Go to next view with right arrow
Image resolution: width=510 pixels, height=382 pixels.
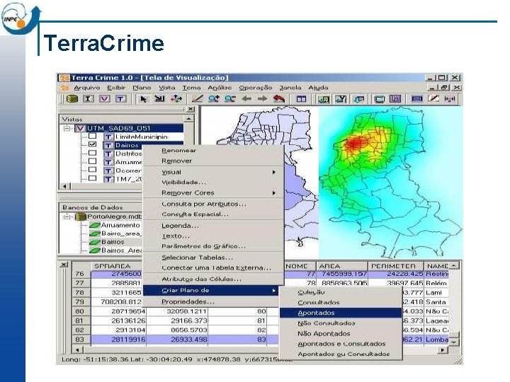[x=262, y=99]
